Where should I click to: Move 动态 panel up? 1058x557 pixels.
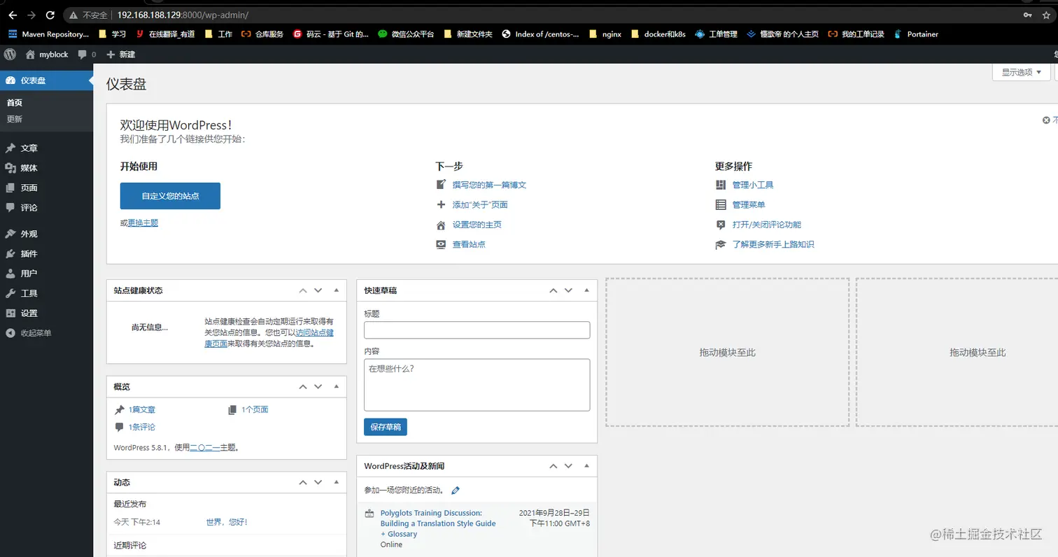[x=303, y=482]
